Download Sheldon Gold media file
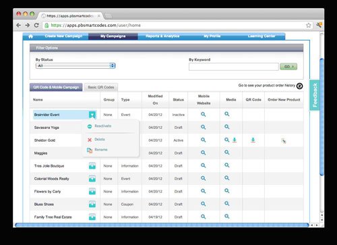The width and height of the screenshot is (337, 245). pyautogui.click(x=235, y=140)
